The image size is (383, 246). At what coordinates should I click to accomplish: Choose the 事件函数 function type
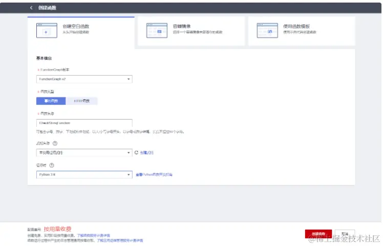pos(51,101)
